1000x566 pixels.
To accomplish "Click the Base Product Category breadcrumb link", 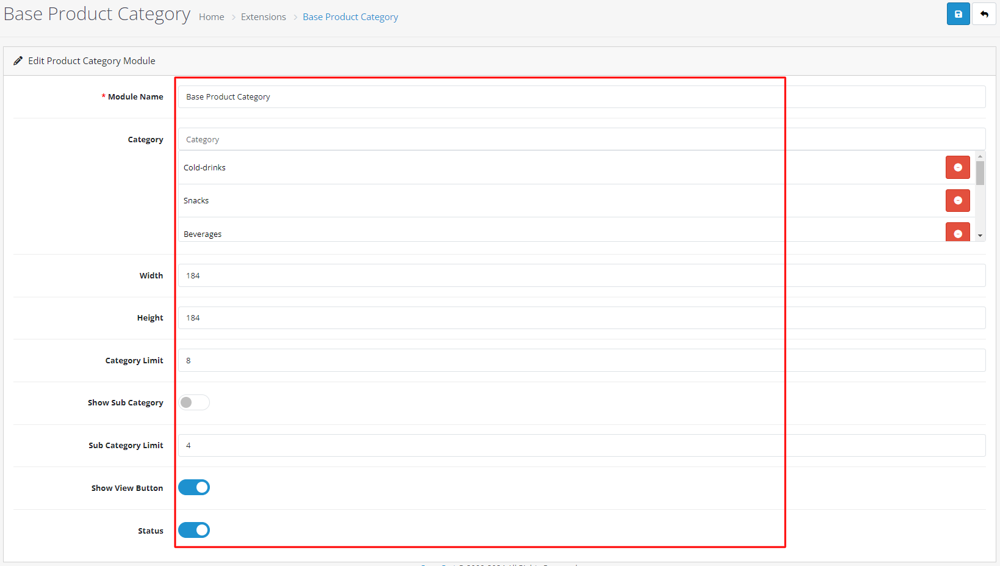I will coord(350,17).
